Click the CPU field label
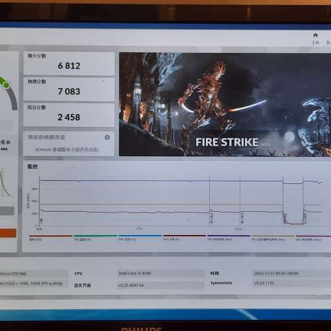Viewport: 331px width, 331px height. pyautogui.click(x=78, y=273)
